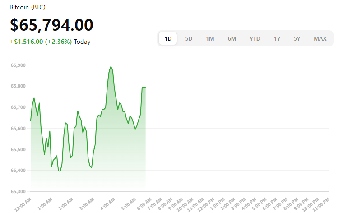Click the 11:00 PM x-axis label

point(321,205)
